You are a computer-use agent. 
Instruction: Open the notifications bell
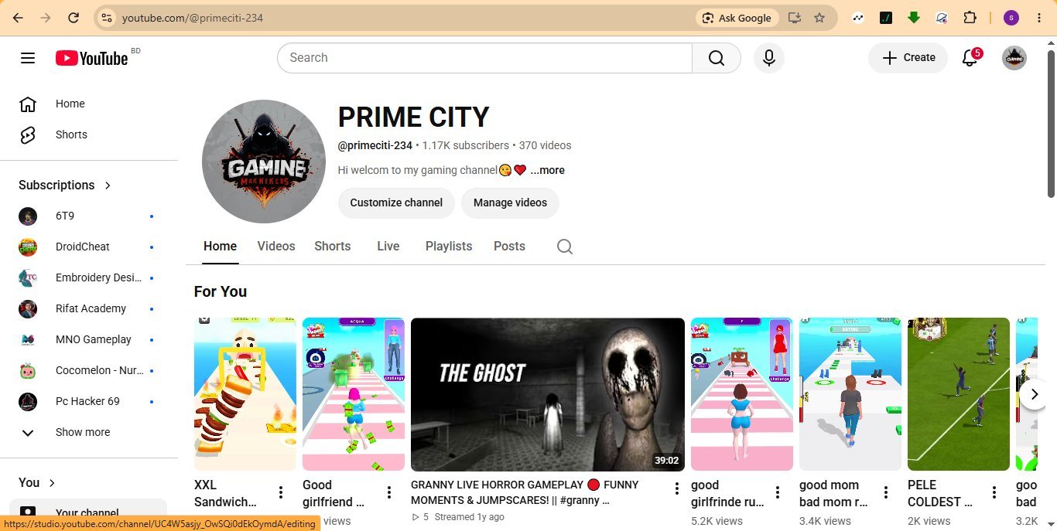pyautogui.click(x=970, y=58)
